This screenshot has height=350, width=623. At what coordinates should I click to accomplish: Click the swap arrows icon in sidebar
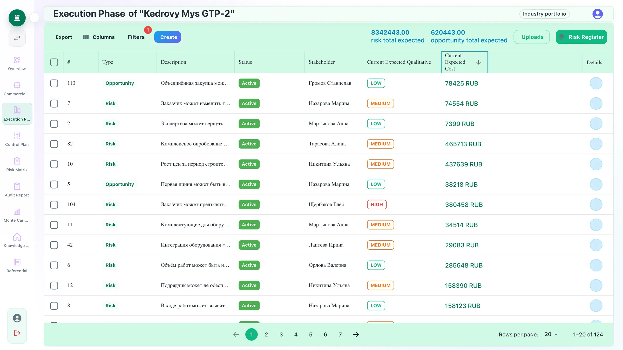(x=17, y=38)
